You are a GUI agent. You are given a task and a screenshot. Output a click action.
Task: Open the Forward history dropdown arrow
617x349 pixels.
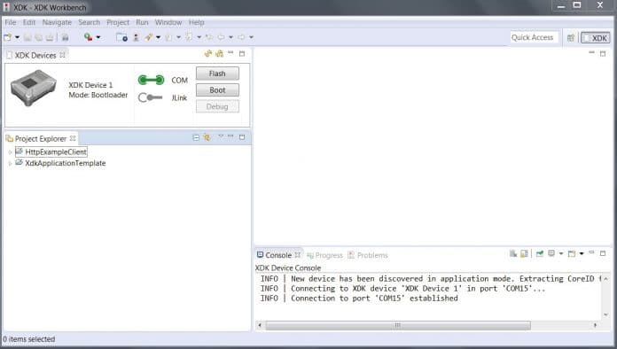[x=251, y=37]
